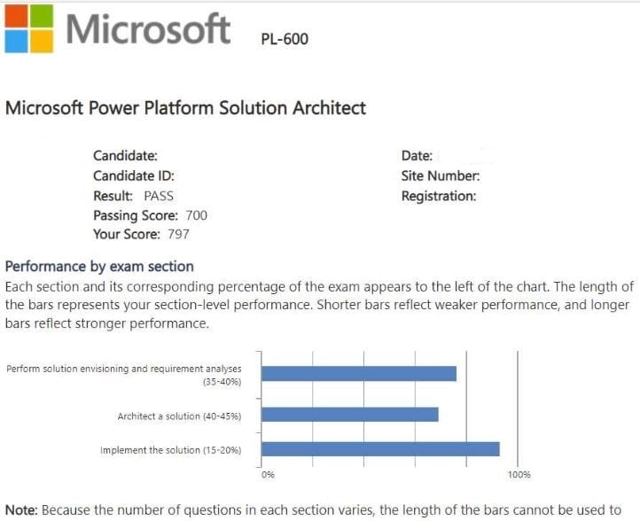Click the Result PASS text
This screenshot has width=640, height=521.
click(x=133, y=196)
